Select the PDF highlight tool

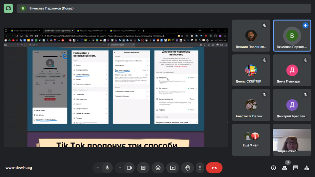point(201,45)
